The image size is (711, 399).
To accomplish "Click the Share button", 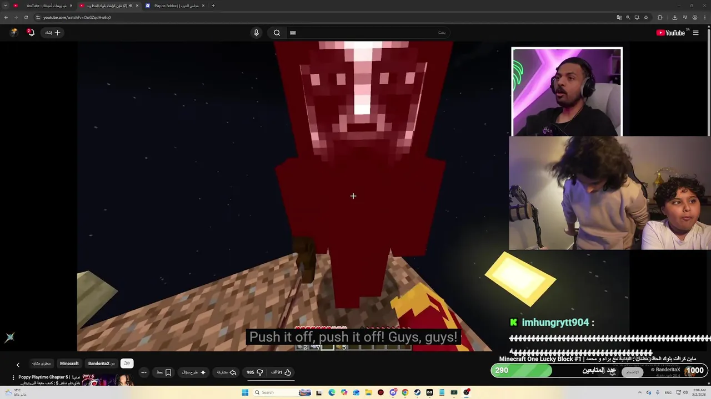I will (x=226, y=372).
